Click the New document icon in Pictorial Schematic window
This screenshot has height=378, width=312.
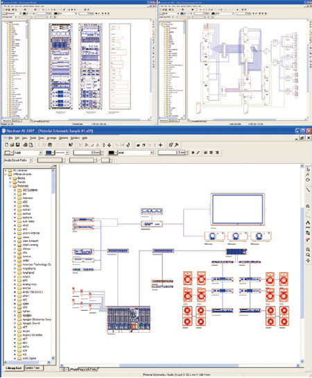pyautogui.click(x=6, y=145)
